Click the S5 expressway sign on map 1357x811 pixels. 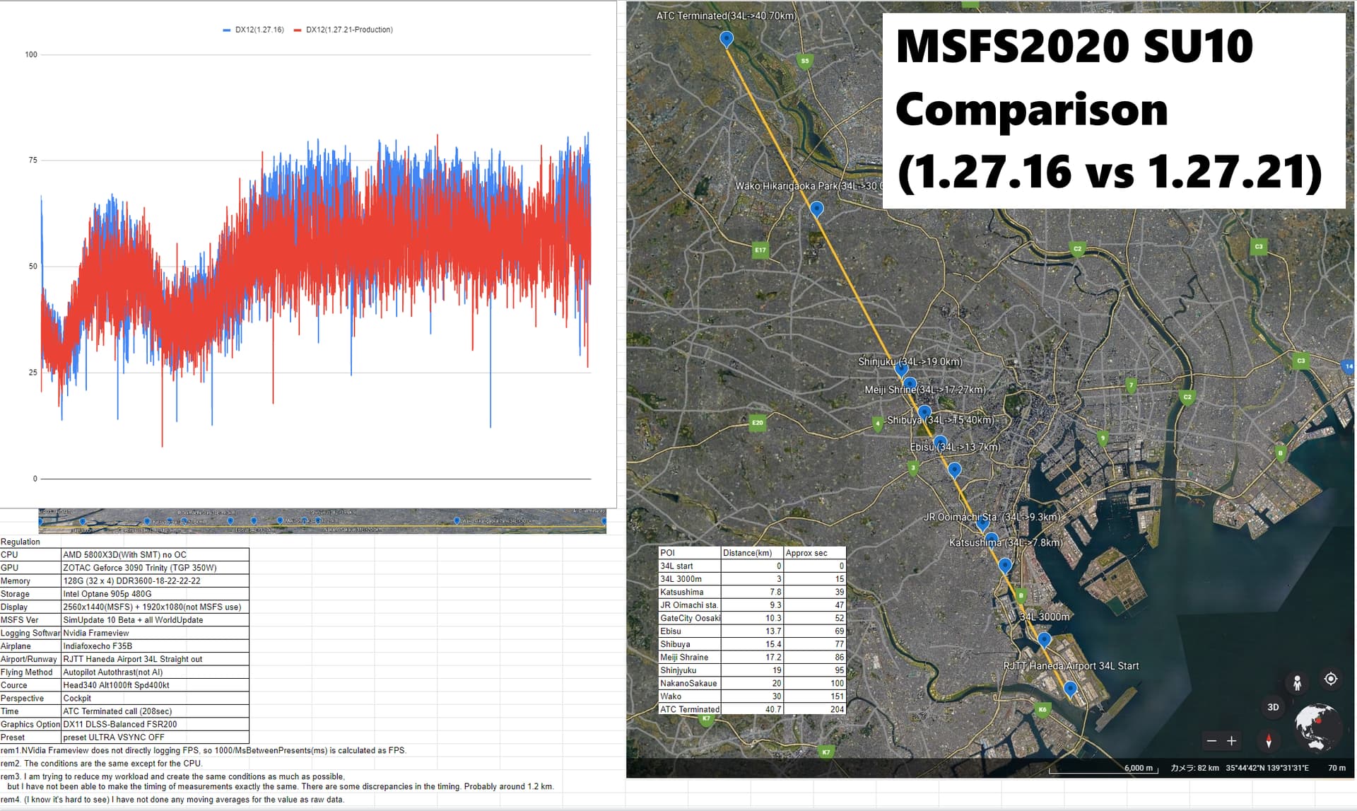coord(805,62)
